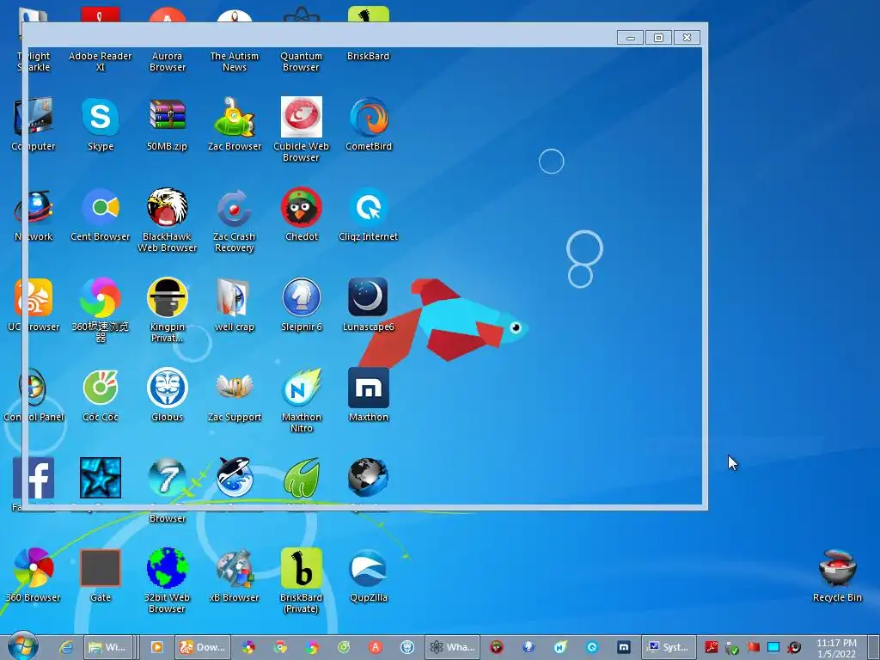Open the Cliqz Internet shortcut
Screen dimensions: 880x660
tap(368, 214)
